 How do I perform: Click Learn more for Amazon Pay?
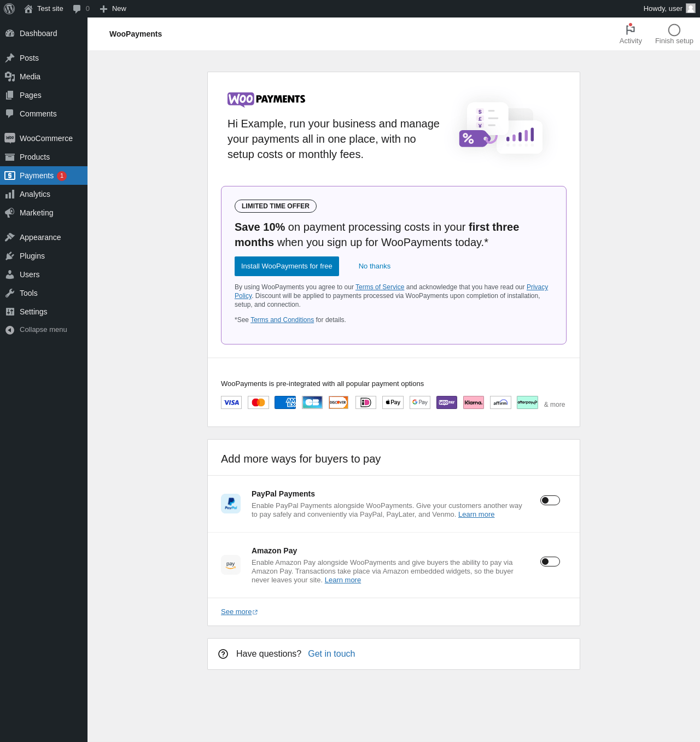coord(343,580)
